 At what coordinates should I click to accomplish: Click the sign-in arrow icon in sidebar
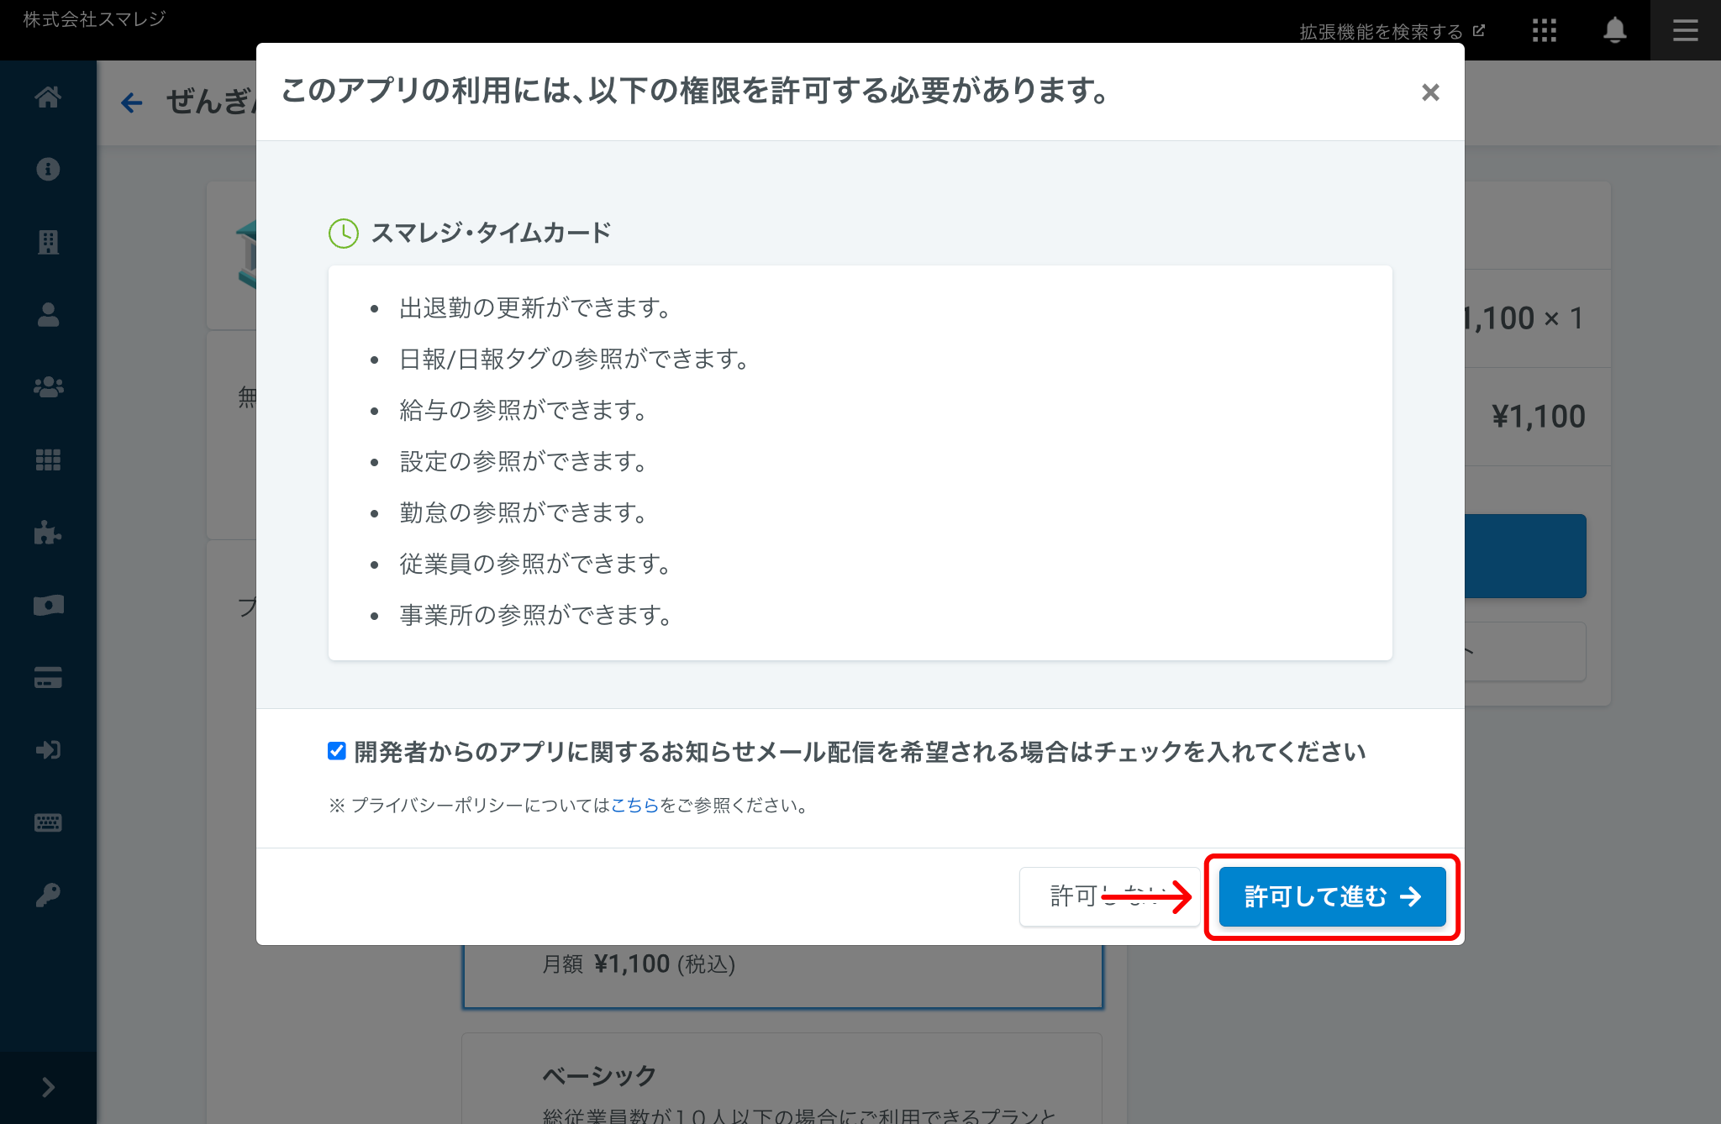click(x=48, y=750)
